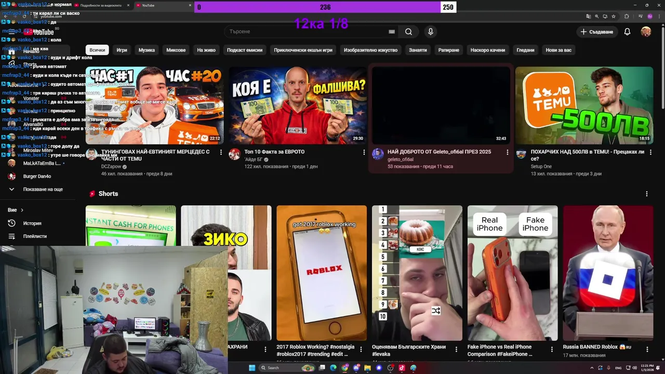665x374 pixels.
Task: Select the Занаяти filter chip
Action: tap(418, 50)
